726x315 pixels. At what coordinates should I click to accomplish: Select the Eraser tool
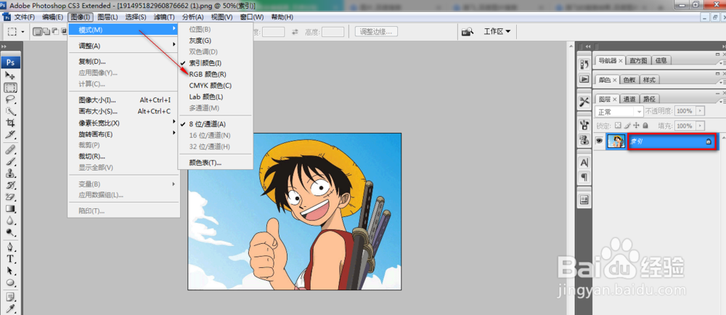(x=11, y=197)
